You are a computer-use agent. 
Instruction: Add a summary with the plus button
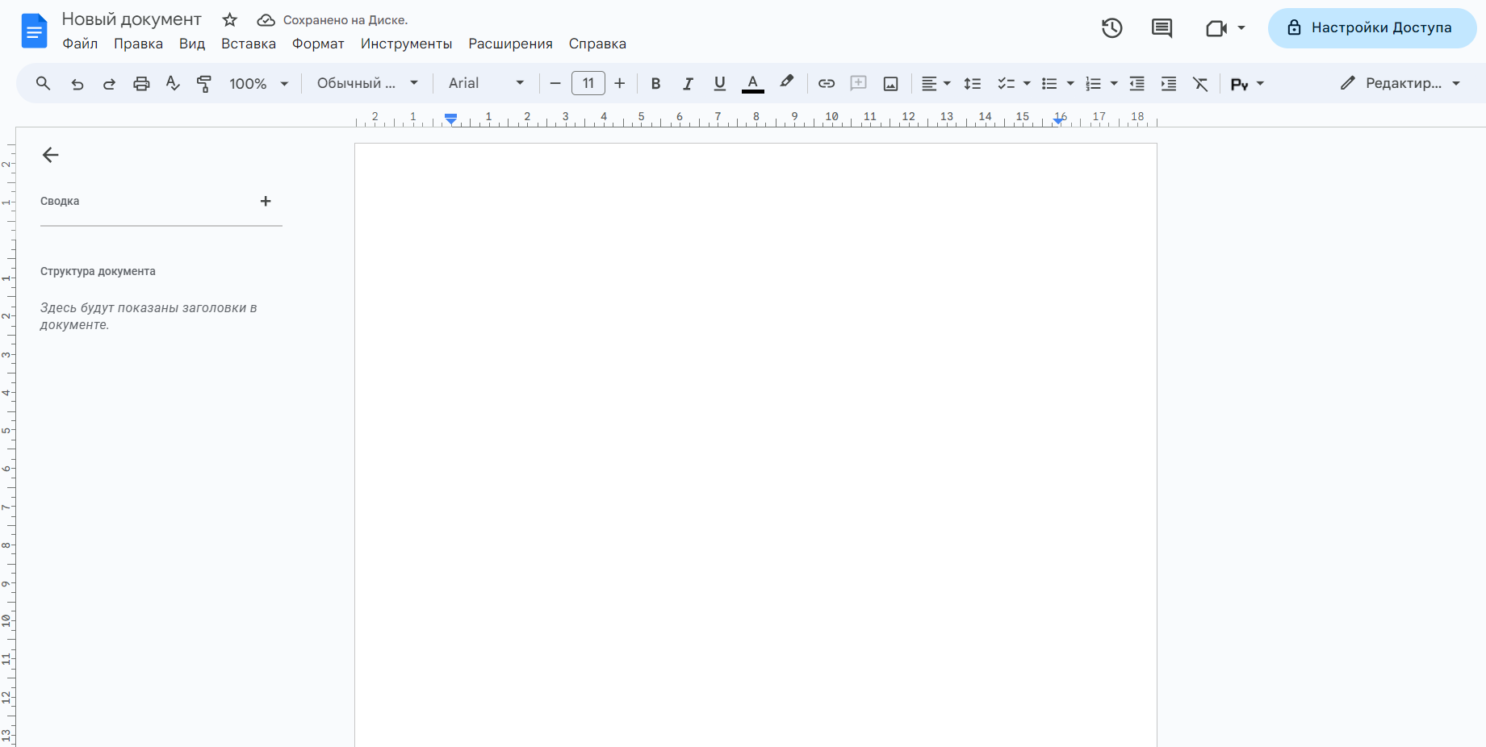point(266,202)
